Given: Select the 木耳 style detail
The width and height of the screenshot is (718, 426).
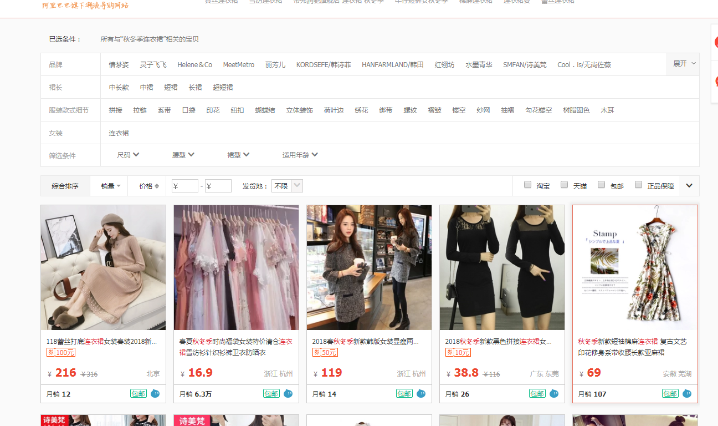Looking at the screenshot, I should [608, 110].
